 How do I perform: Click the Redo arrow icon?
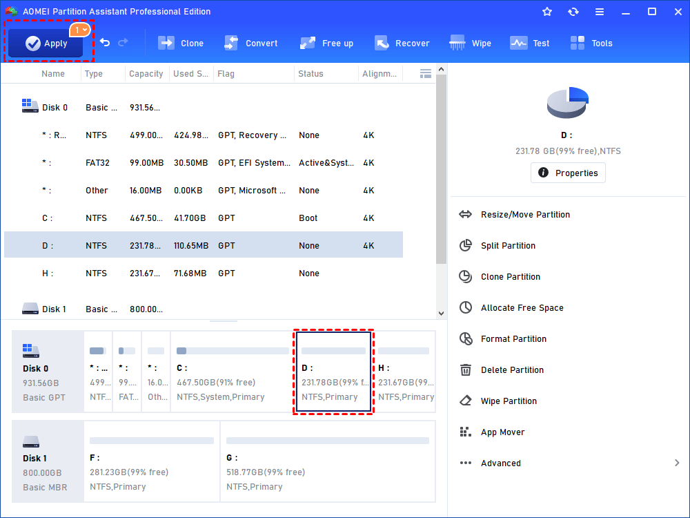pyautogui.click(x=124, y=43)
